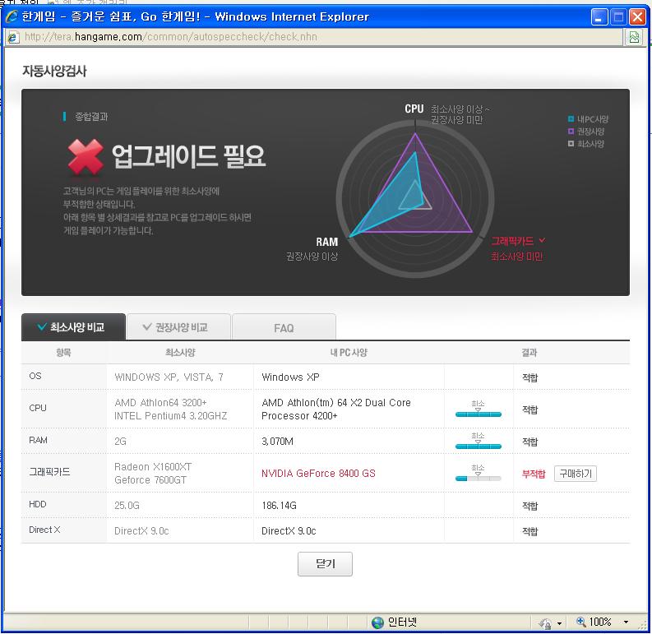Viewport: 652px width, 634px height.
Task: Click the page icon beside the URL
Action: pos(13,38)
